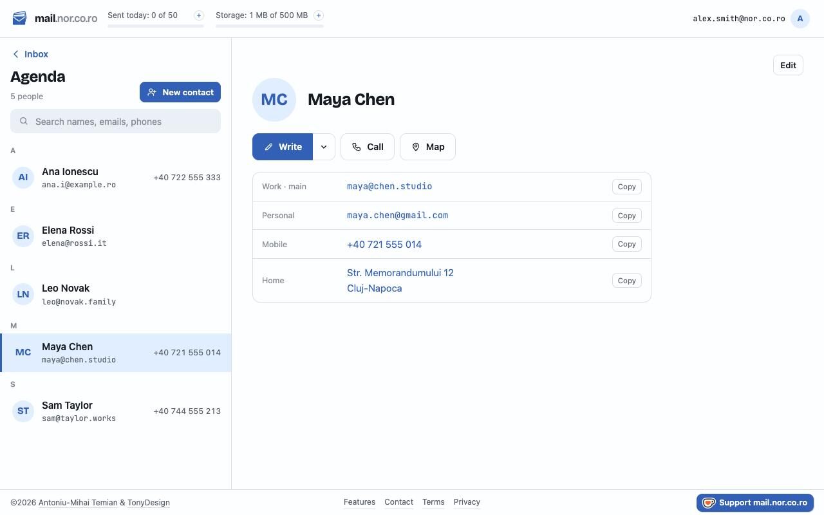Click the back chevron next to Inbox

(x=15, y=54)
